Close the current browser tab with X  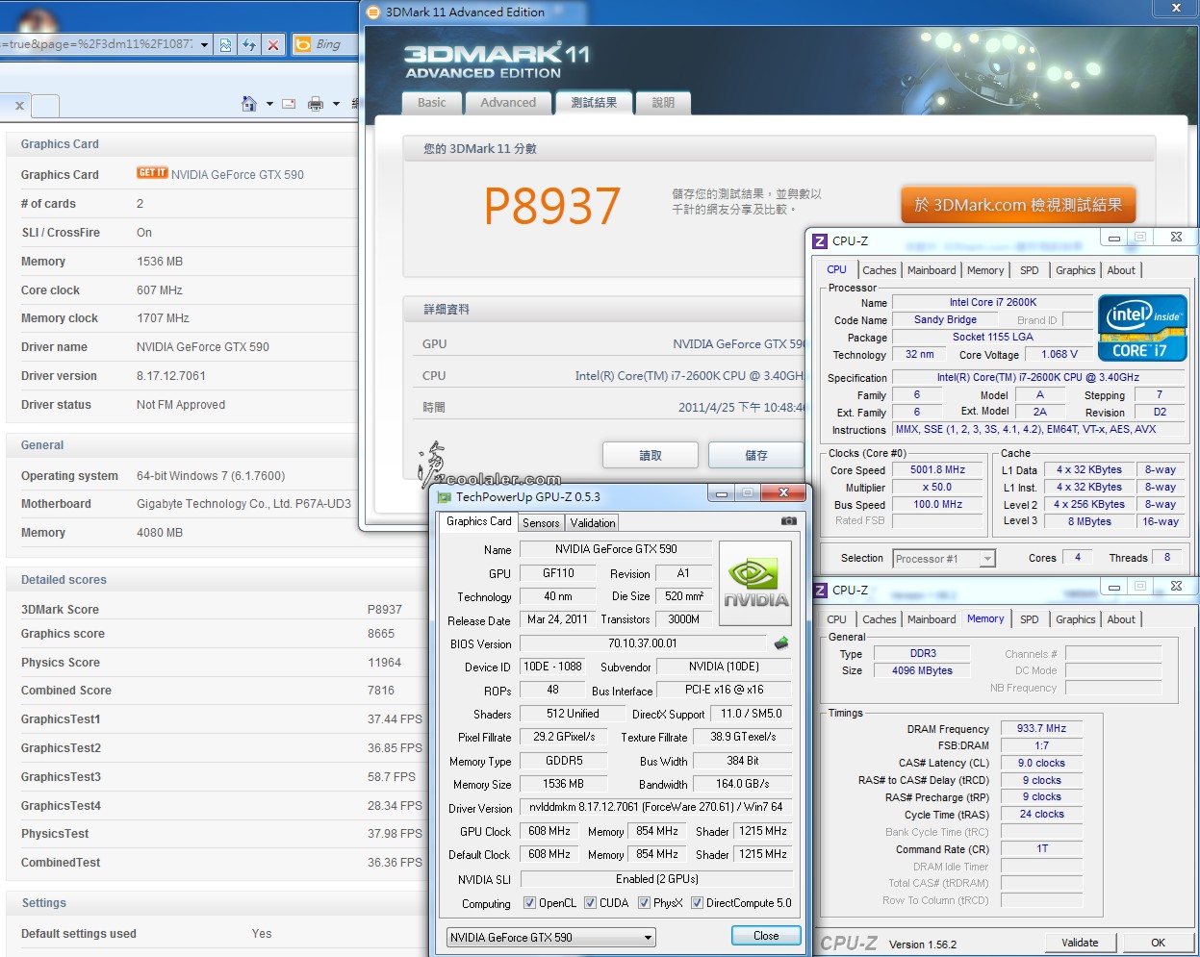point(19,106)
